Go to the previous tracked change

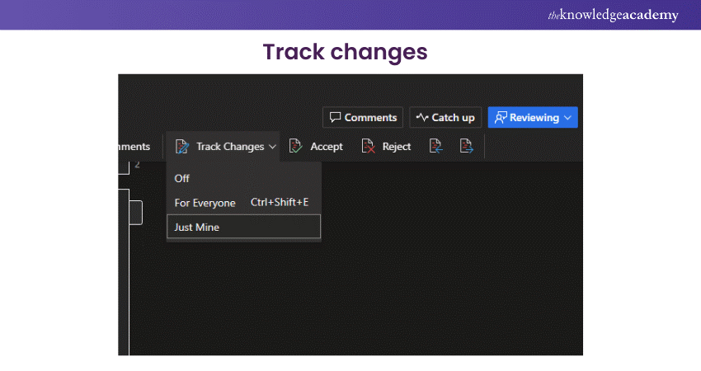click(x=436, y=147)
